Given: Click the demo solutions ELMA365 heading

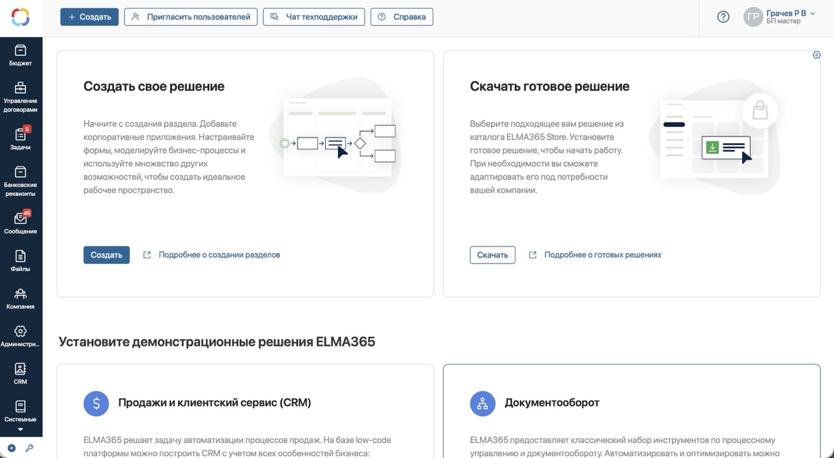Looking at the screenshot, I should tap(217, 342).
